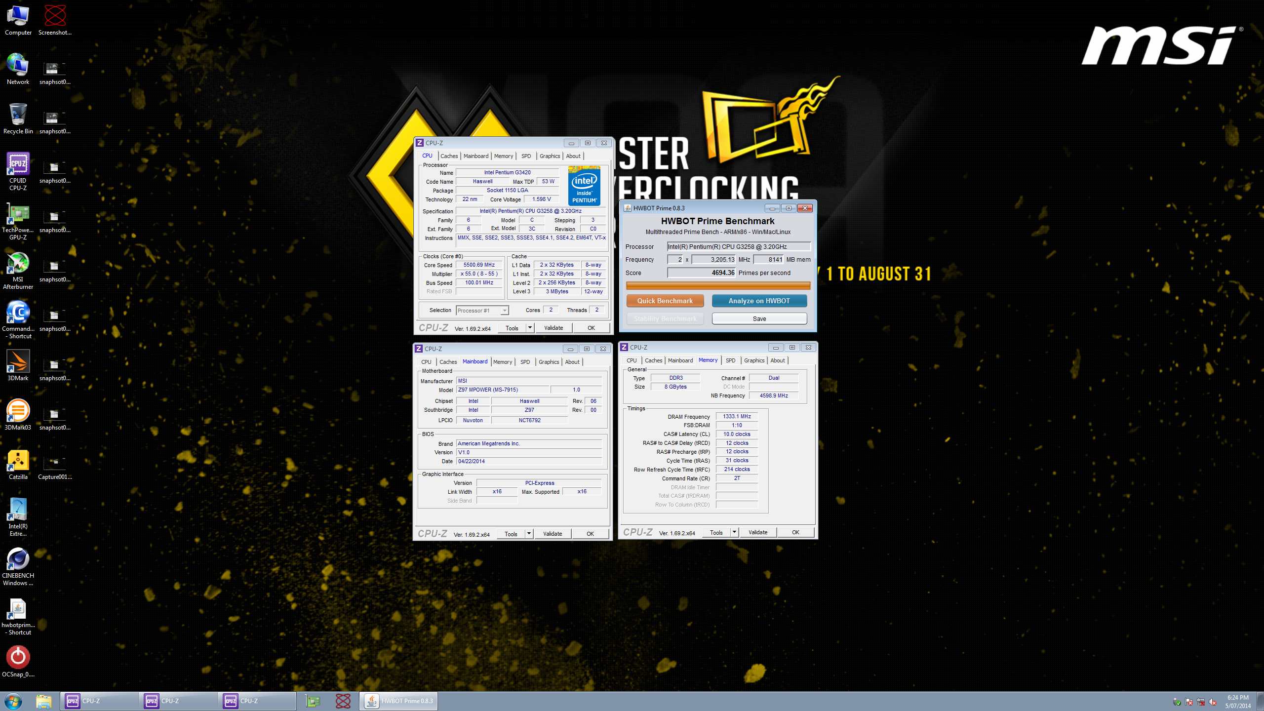The image size is (1264, 711).
Task: Switch to SPD tab in top CPU-Z window
Action: (526, 156)
